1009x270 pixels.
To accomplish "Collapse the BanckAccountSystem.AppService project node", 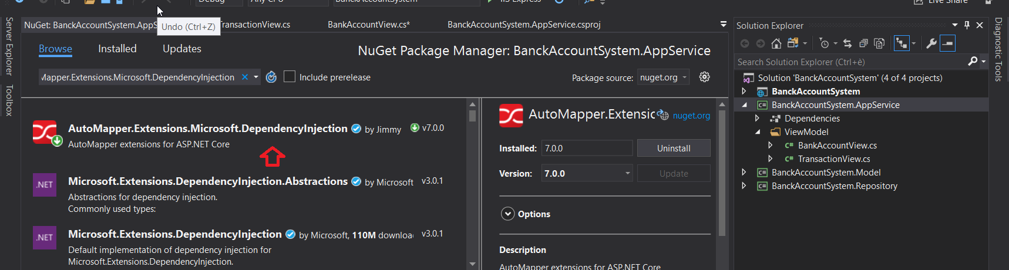I will coord(744,104).
